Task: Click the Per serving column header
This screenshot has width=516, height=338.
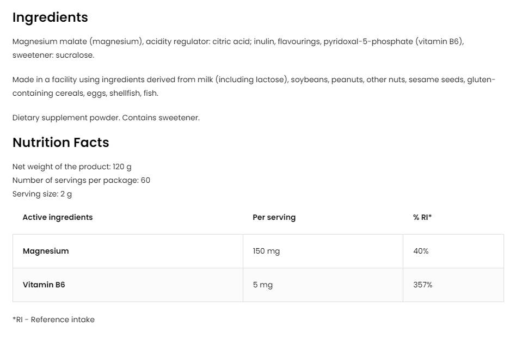Action: [x=274, y=217]
